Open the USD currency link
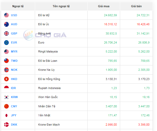This screenshot has width=157, height=131. pos(14,15)
